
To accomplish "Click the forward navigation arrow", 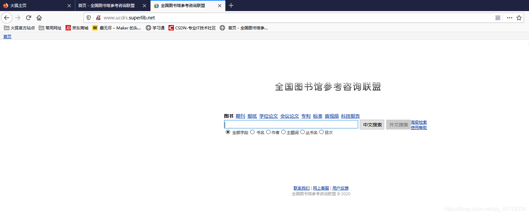I will (18, 18).
